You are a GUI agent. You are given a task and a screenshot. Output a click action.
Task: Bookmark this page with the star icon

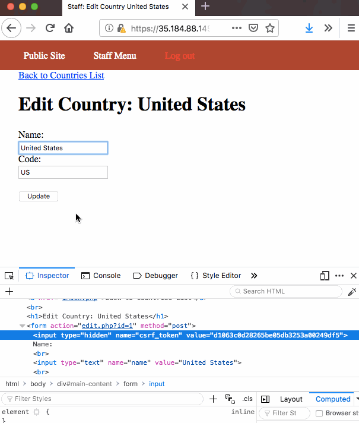click(x=270, y=28)
